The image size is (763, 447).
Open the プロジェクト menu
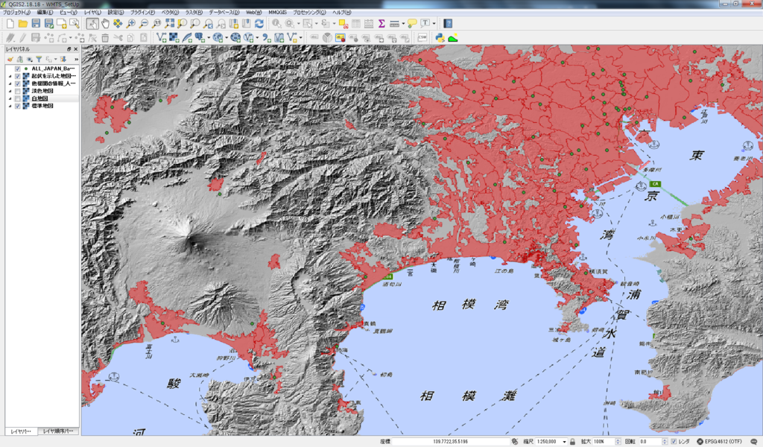(x=16, y=12)
